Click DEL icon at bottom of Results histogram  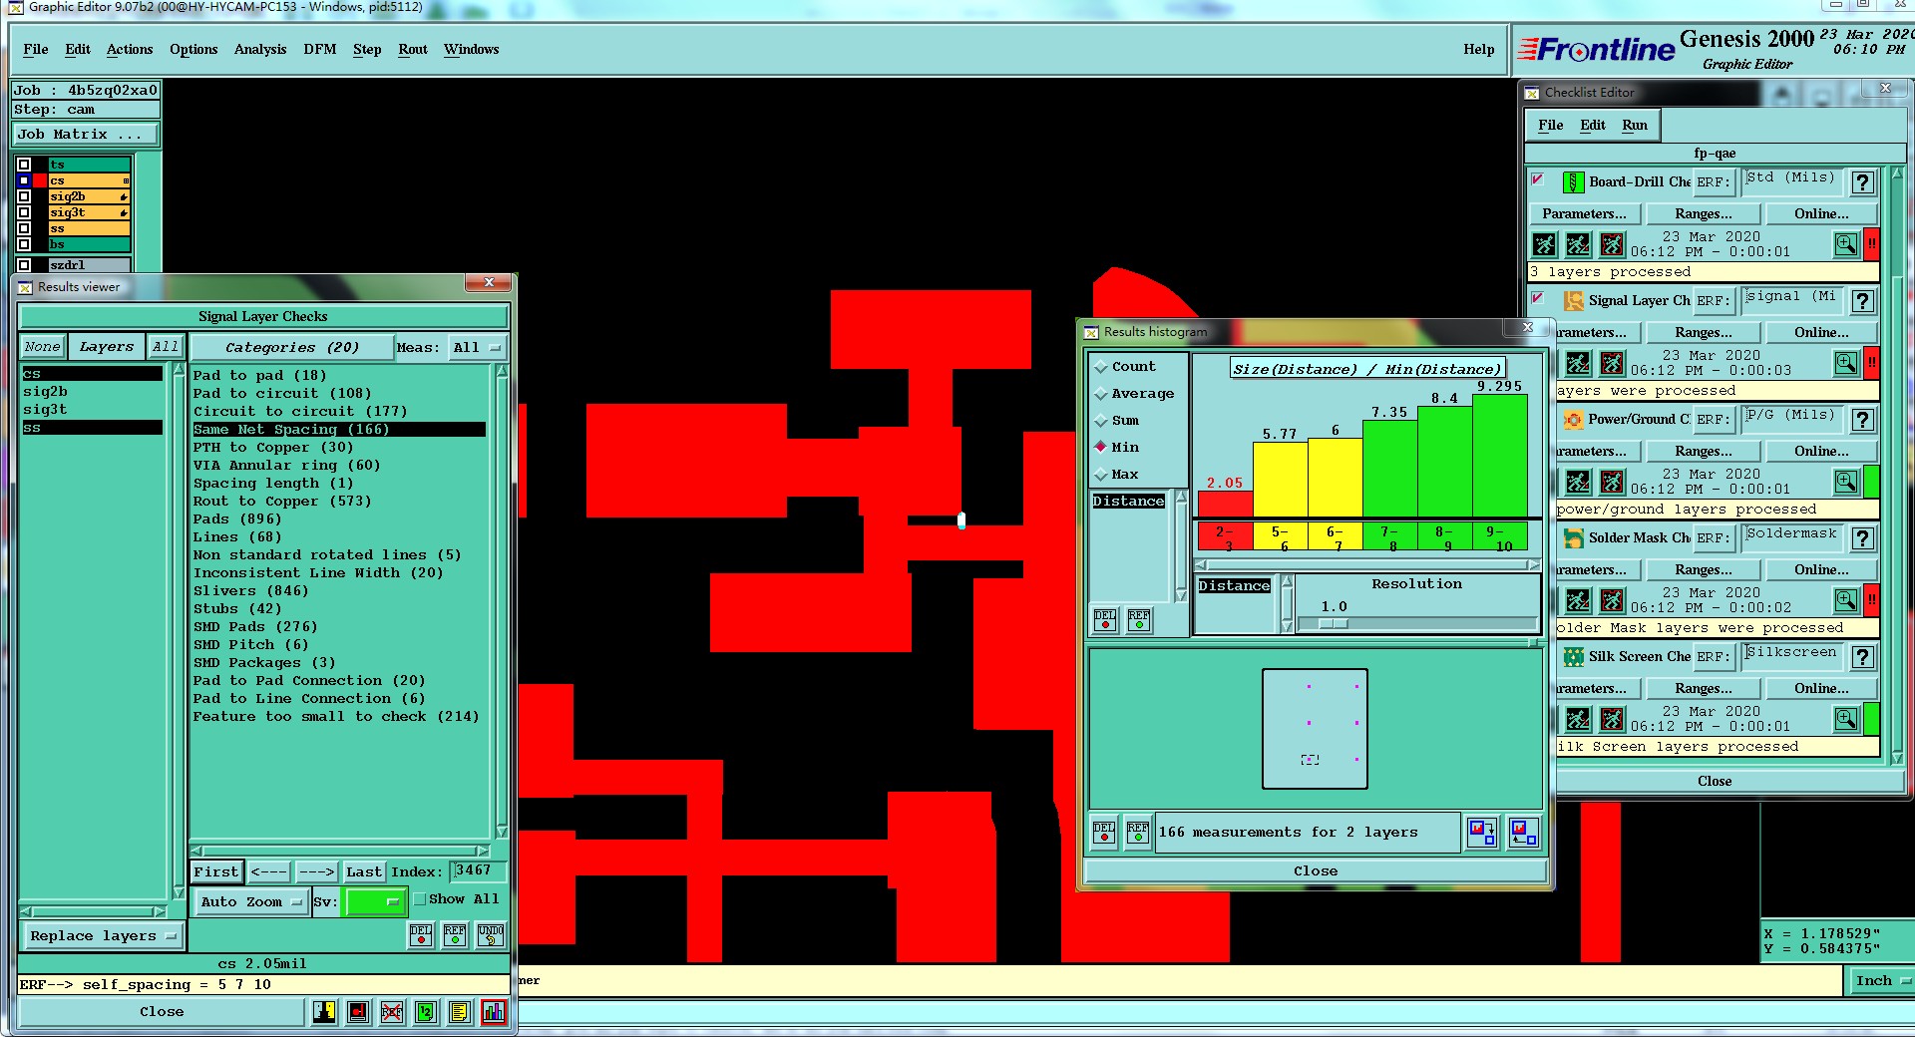1104,833
